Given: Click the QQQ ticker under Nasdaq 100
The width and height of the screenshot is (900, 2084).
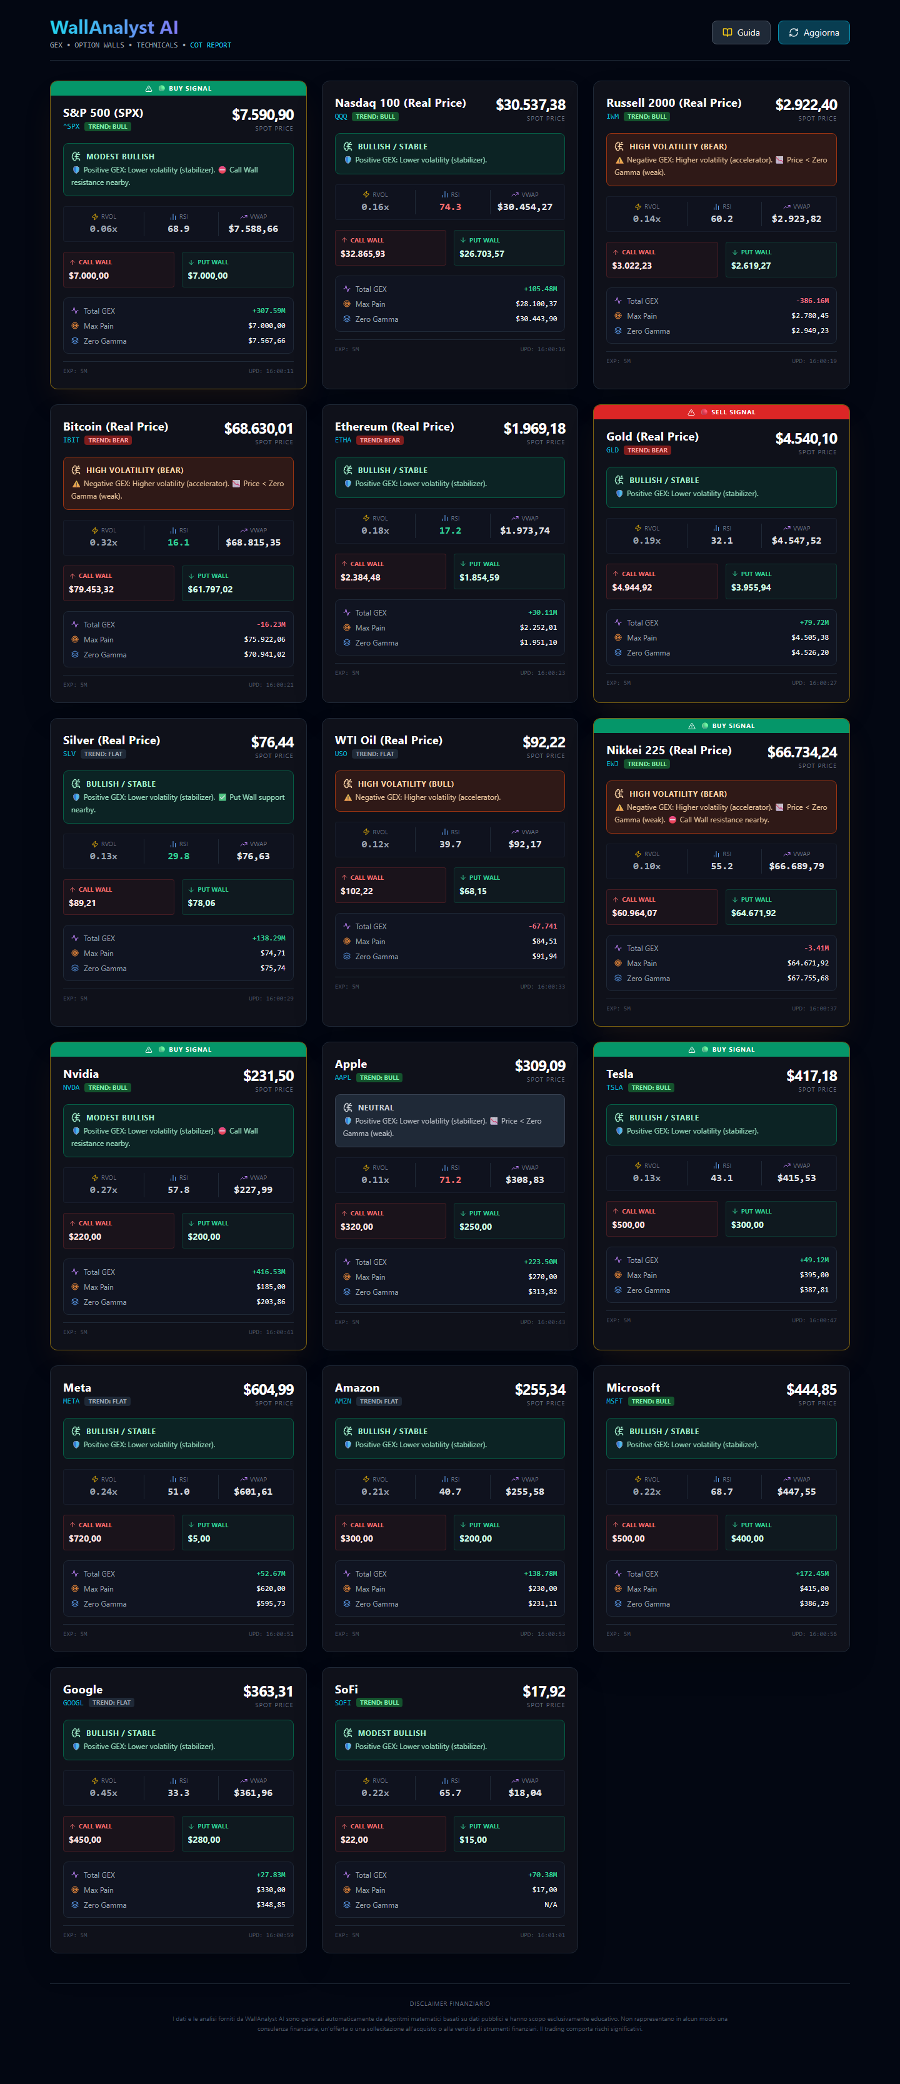Looking at the screenshot, I should coord(341,116).
